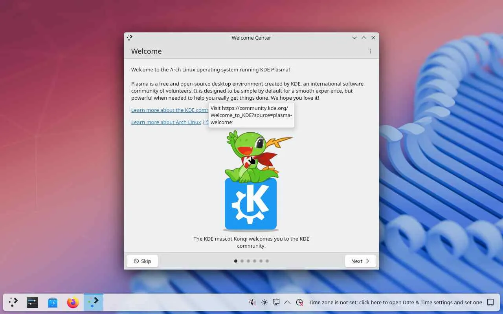This screenshot has height=314, width=503.
Task: Jump to the fourth page indicator dot
Action: [x=255, y=261]
